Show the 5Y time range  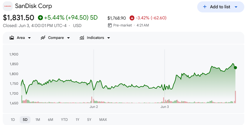89,120
